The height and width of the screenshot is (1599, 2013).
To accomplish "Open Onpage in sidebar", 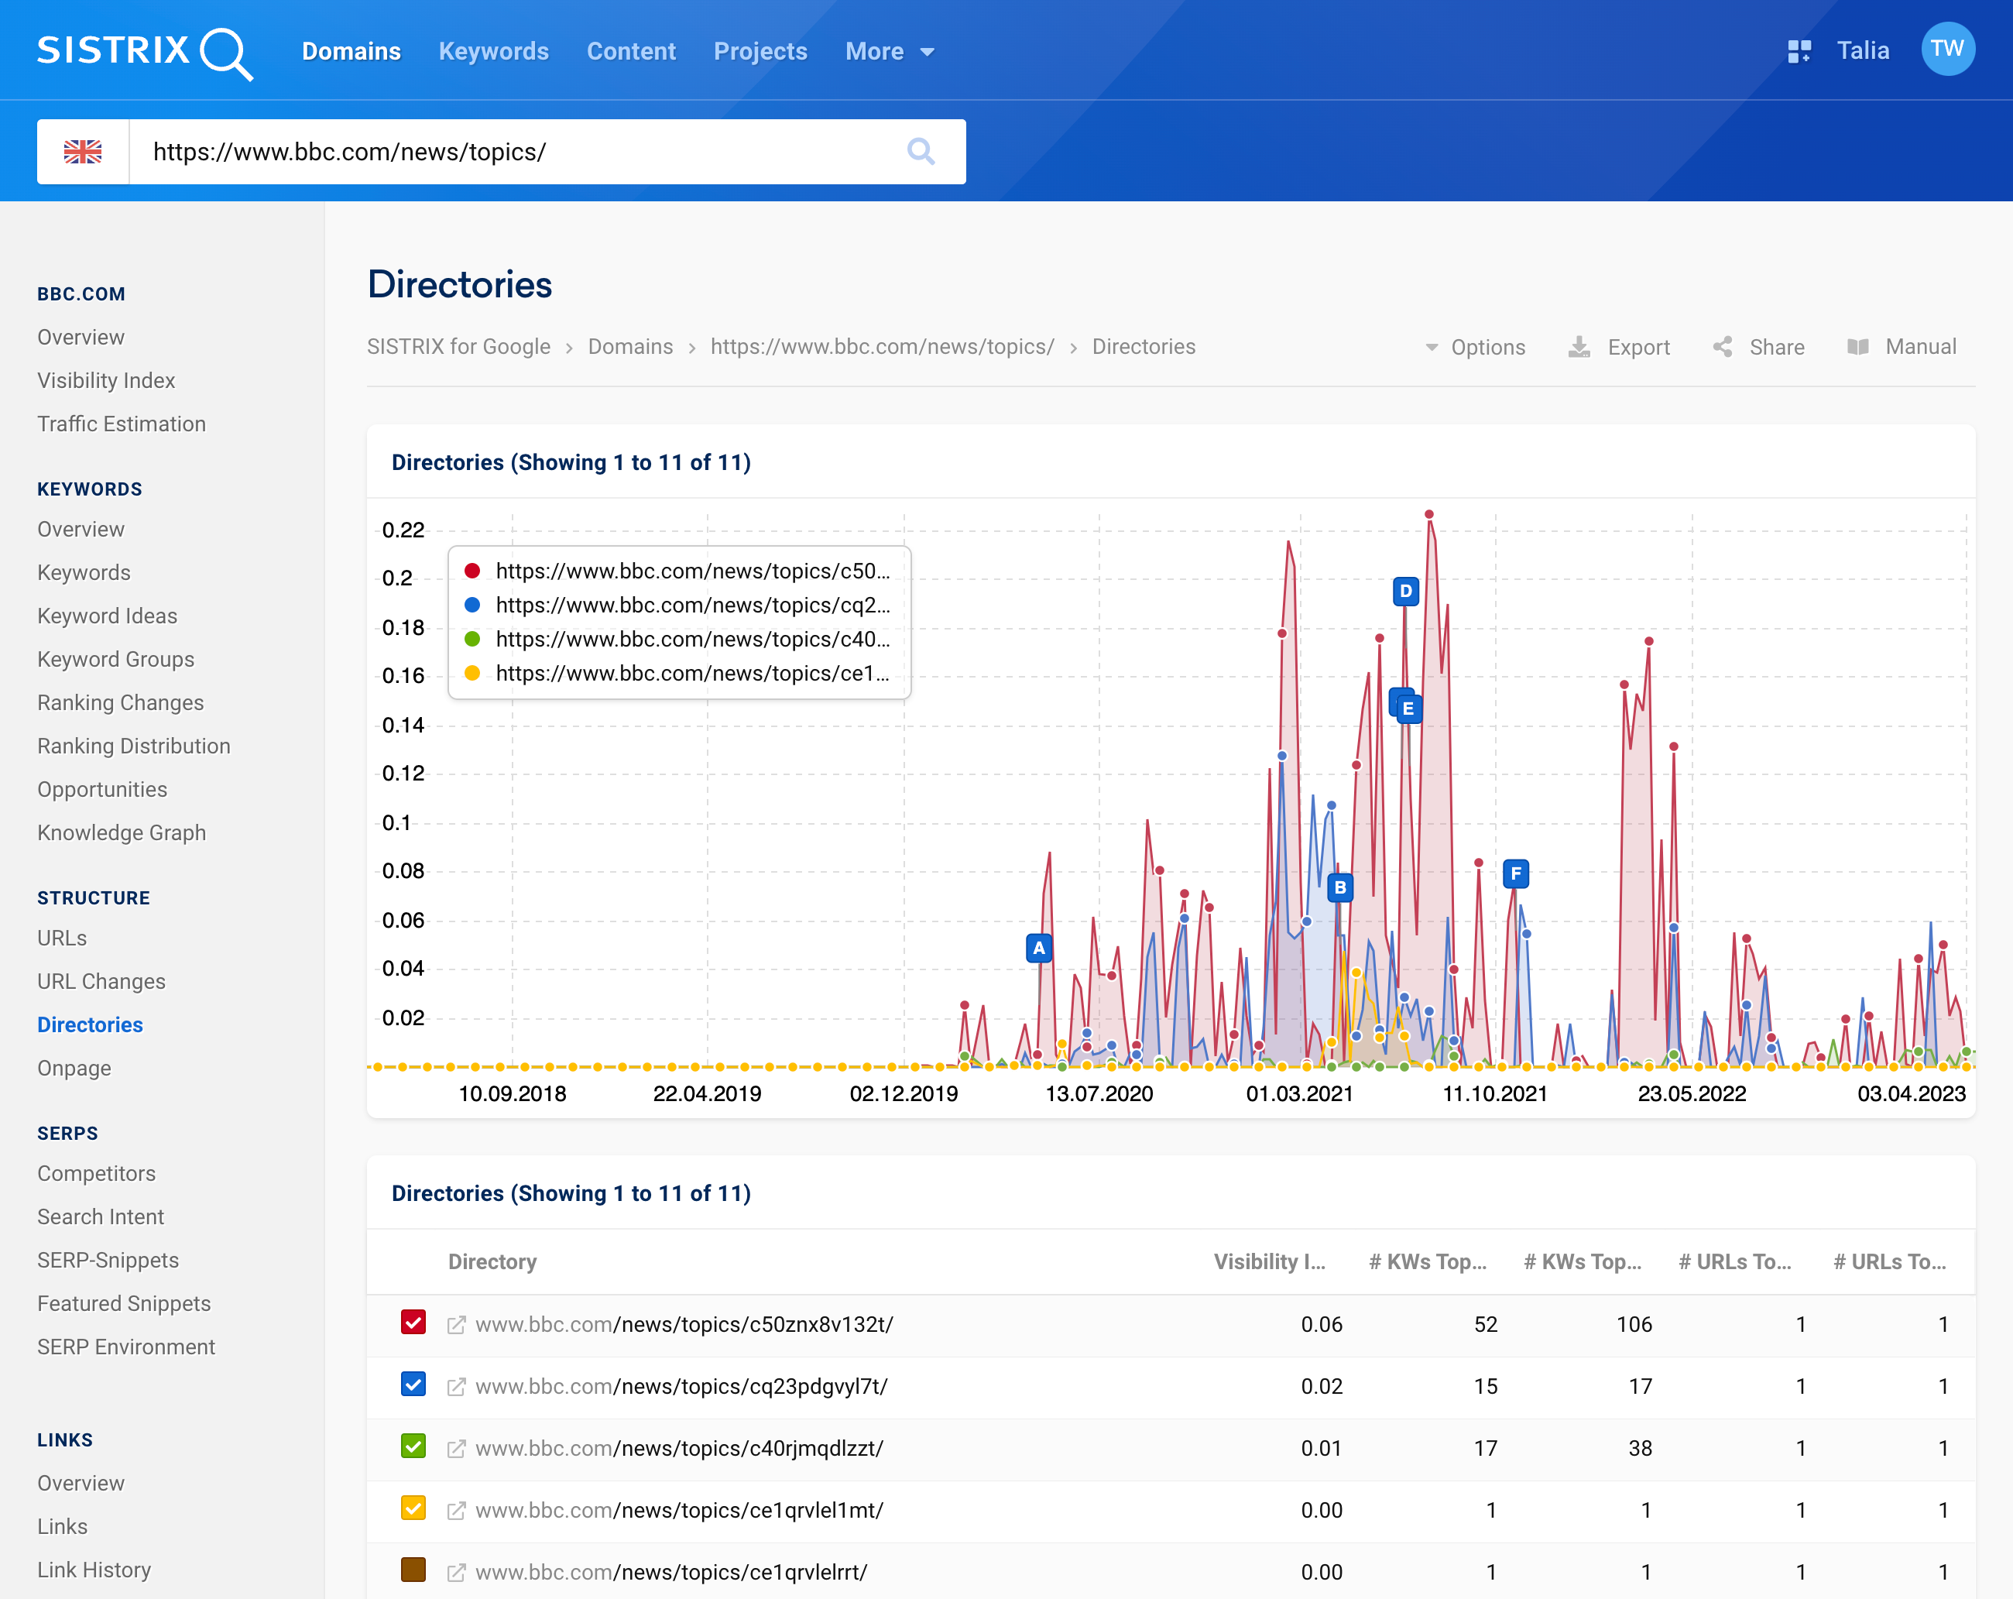I will point(74,1068).
